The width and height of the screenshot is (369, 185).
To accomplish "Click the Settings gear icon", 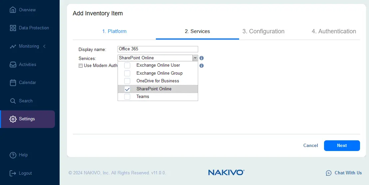I will pos(13,119).
